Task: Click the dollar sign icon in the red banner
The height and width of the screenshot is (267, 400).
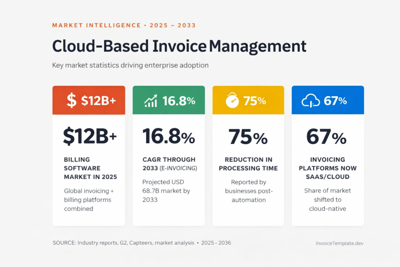Action: [x=71, y=100]
